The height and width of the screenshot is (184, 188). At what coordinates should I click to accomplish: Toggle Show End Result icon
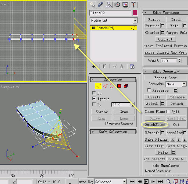click(104, 66)
